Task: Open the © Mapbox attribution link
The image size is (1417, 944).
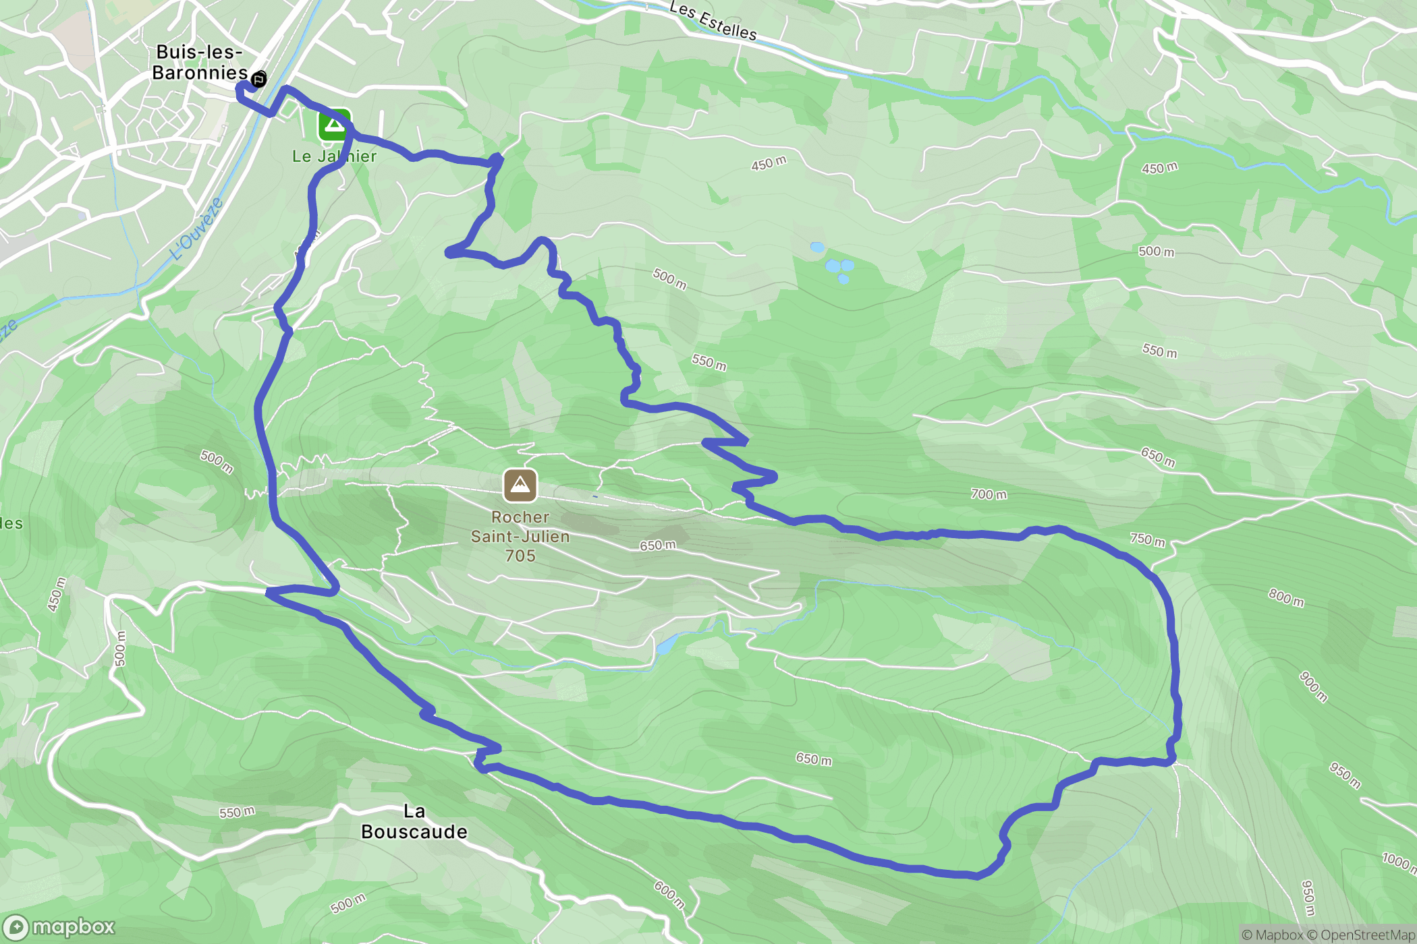Action: point(1272,935)
